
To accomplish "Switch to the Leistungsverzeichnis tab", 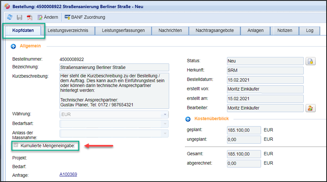I will (68, 31).
